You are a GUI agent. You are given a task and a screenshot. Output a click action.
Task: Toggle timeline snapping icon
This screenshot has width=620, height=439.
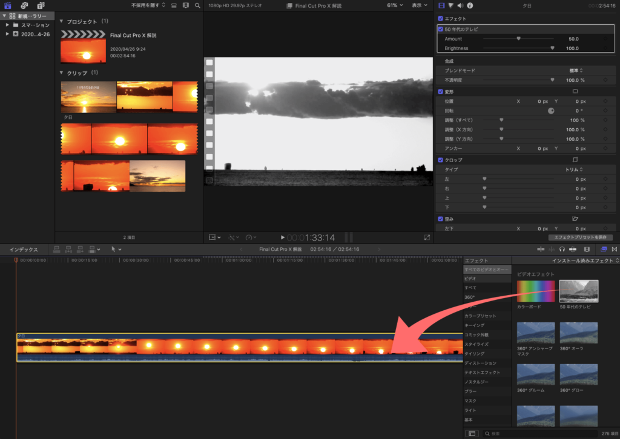point(573,249)
